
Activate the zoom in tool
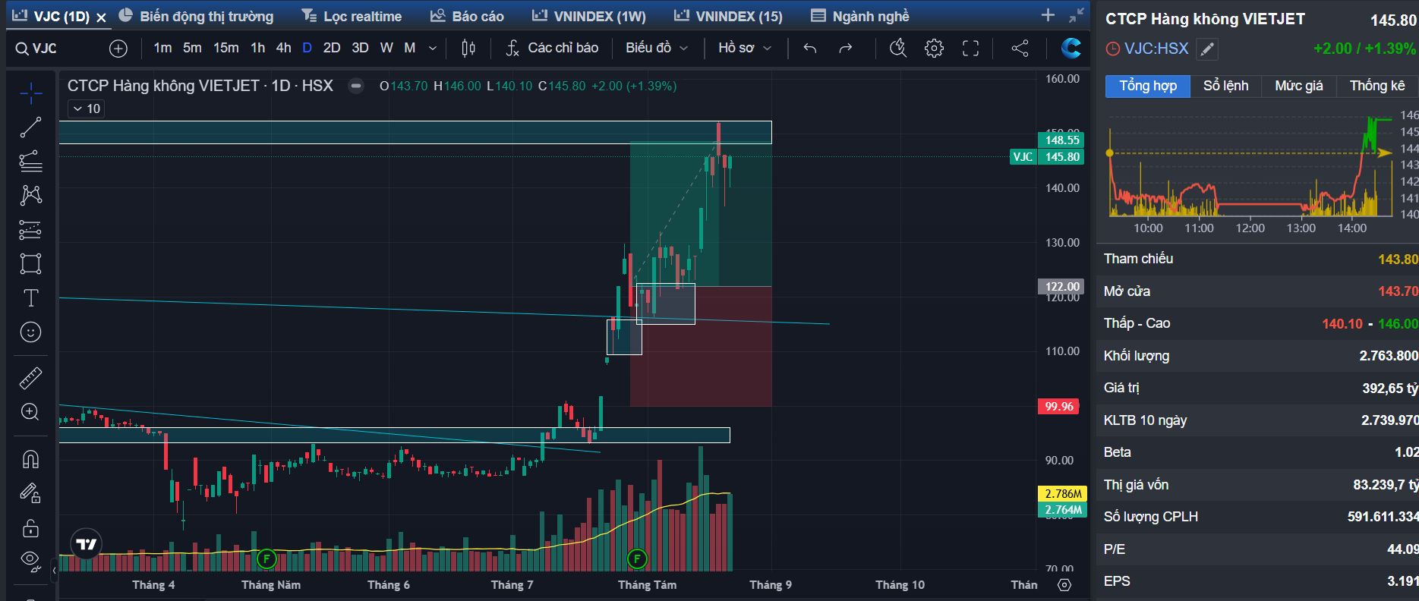(30, 411)
